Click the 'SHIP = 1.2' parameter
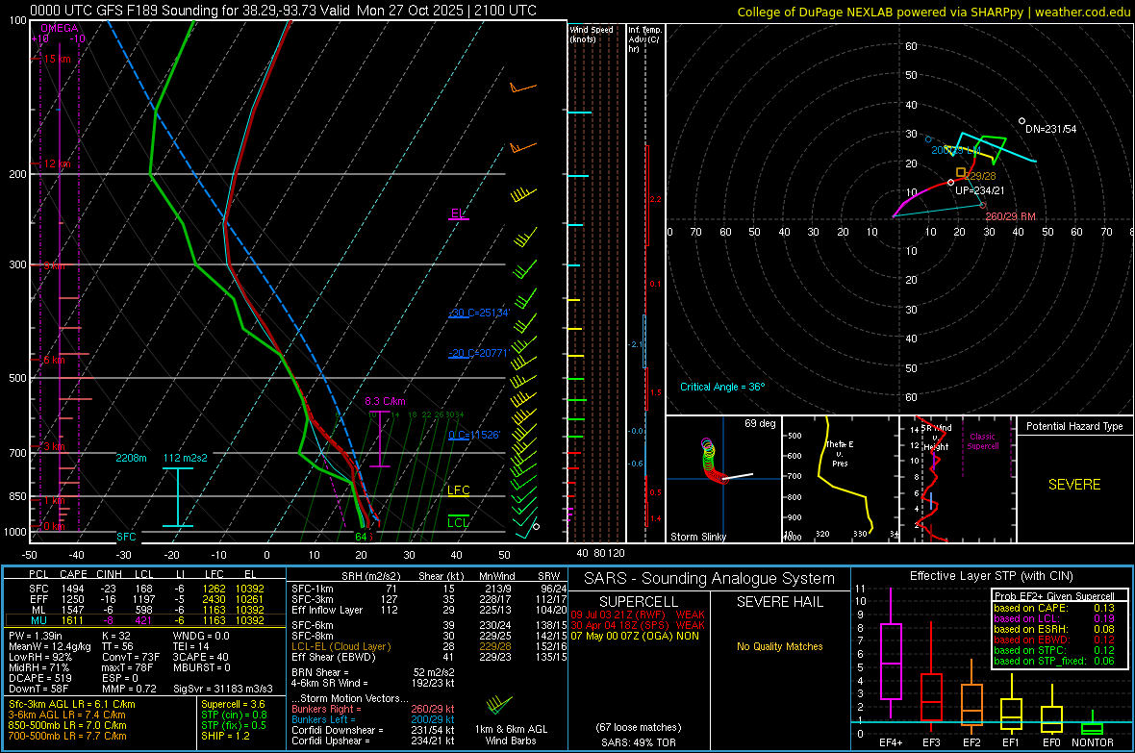1135x753 pixels. click(225, 736)
